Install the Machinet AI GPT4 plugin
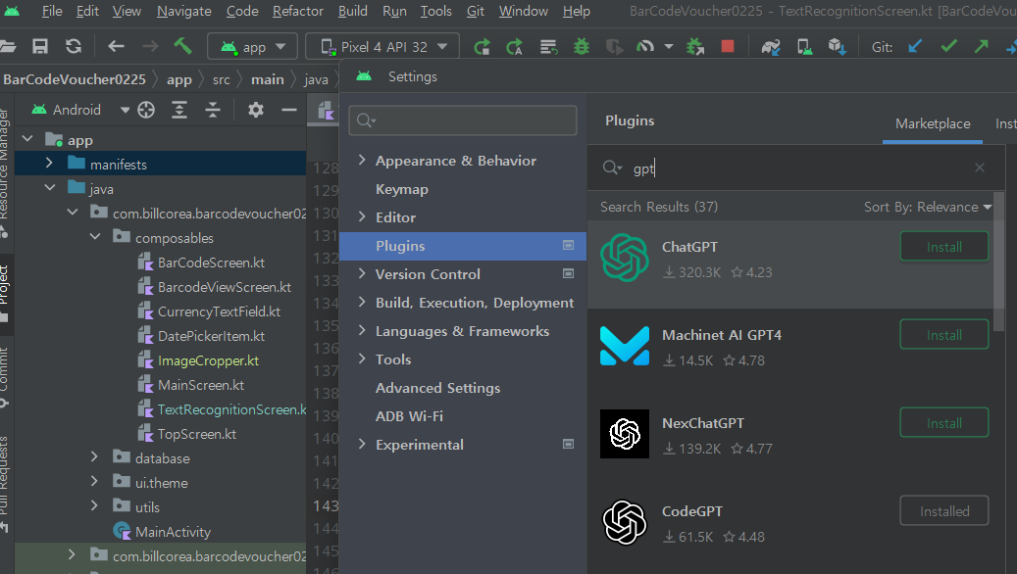Viewport: 1017px width, 574px height. click(x=944, y=335)
